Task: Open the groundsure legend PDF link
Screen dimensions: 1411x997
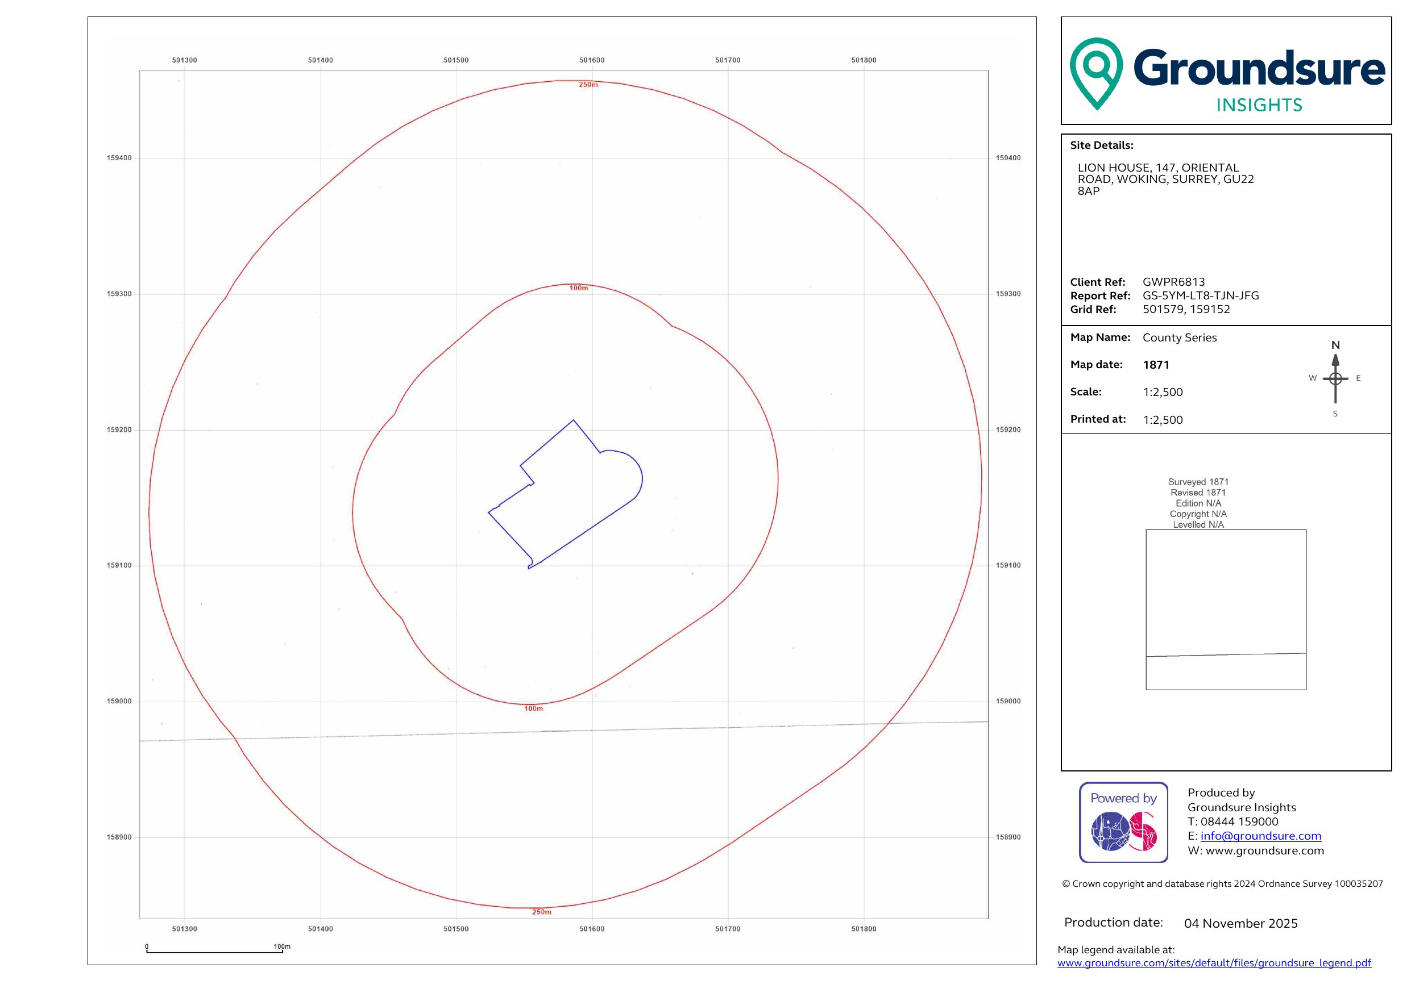Action: tap(1214, 962)
